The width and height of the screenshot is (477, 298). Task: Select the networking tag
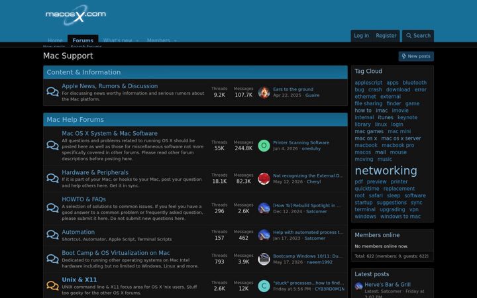point(386,171)
